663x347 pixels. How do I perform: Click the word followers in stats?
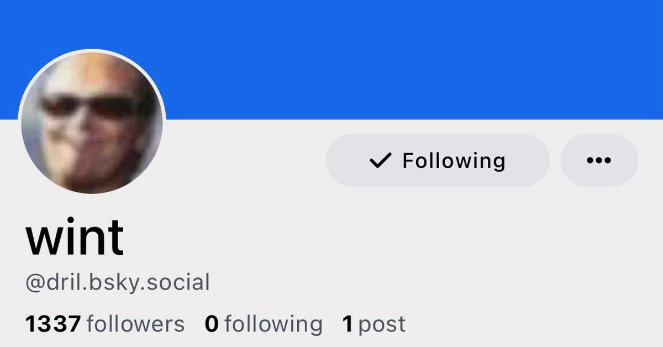click(135, 324)
